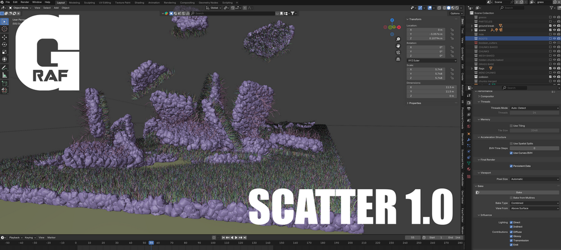Viewport: 561px width, 250px height.
Task: Toggle camera view icon in viewport
Action: (398, 52)
